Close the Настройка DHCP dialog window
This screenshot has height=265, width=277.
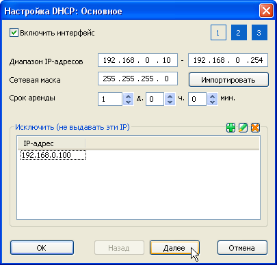click(266, 11)
